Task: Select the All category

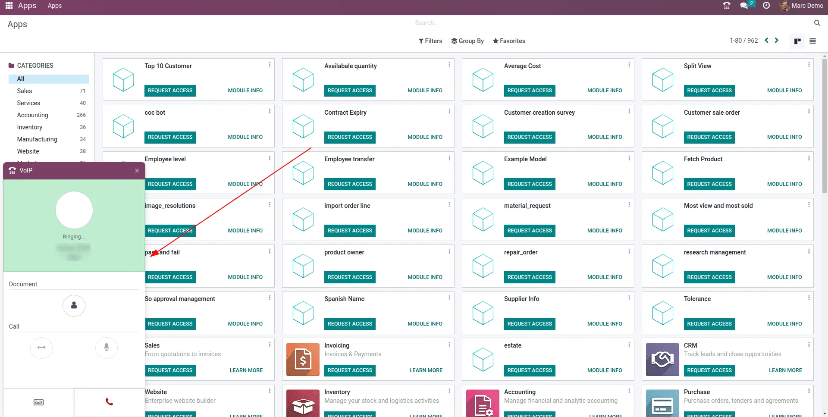Action: point(49,79)
